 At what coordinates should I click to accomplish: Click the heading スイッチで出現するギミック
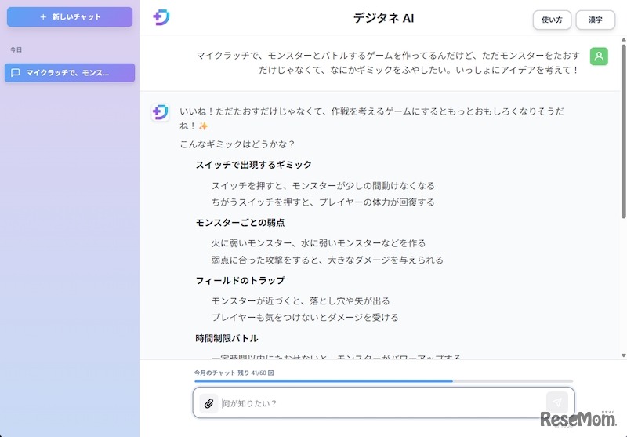253,165
